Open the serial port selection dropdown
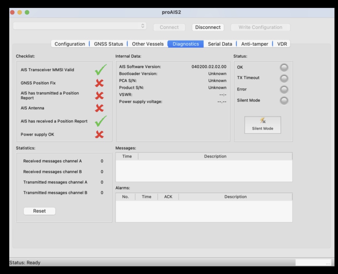The height and width of the screenshot is (274, 338). click(x=80, y=26)
